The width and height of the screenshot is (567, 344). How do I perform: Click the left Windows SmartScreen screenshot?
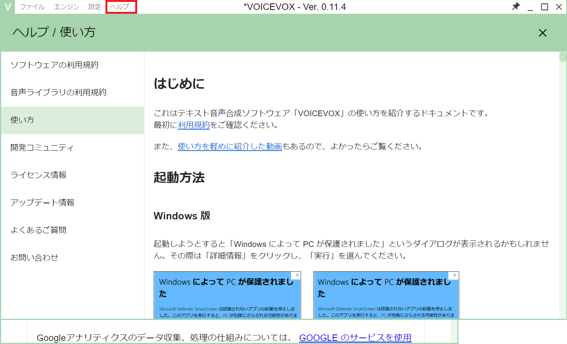(x=227, y=295)
